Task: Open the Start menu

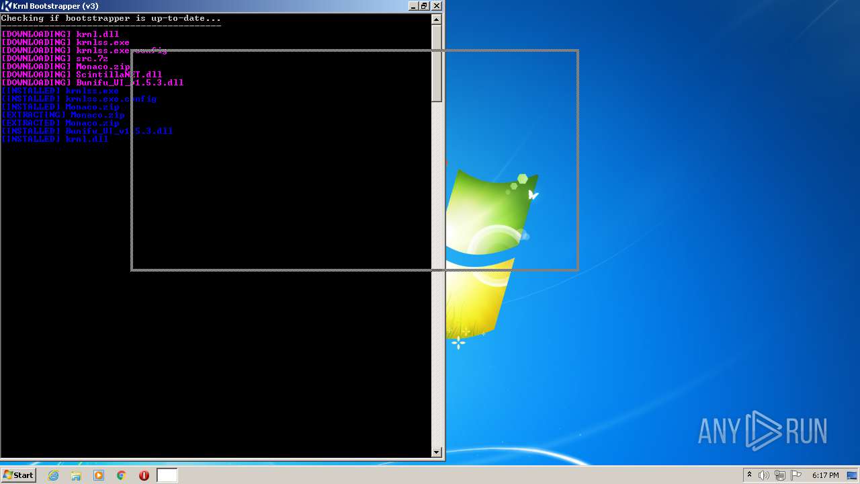Action: tap(19, 475)
